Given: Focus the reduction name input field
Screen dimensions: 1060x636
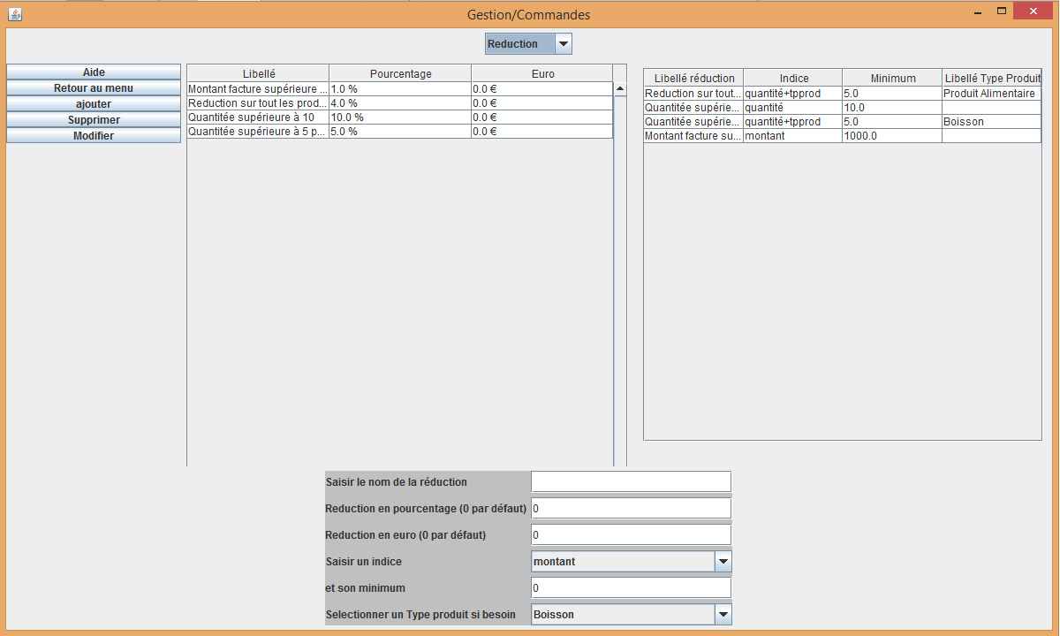Looking at the screenshot, I should (x=631, y=481).
